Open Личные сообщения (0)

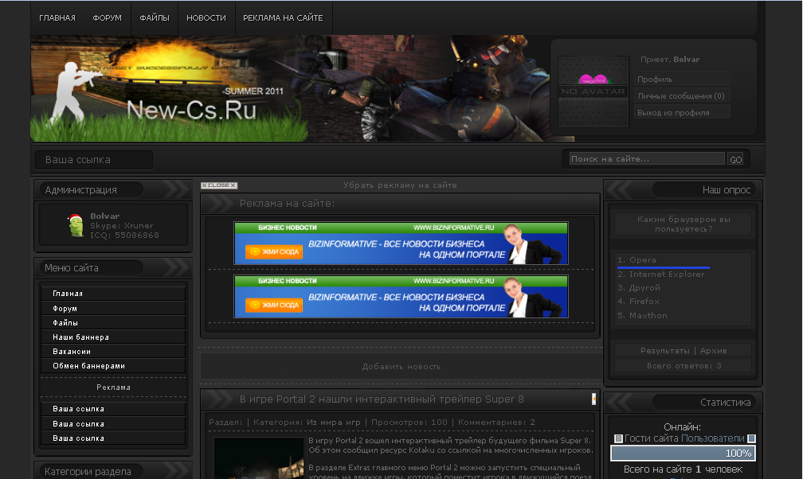(x=682, y=95)
